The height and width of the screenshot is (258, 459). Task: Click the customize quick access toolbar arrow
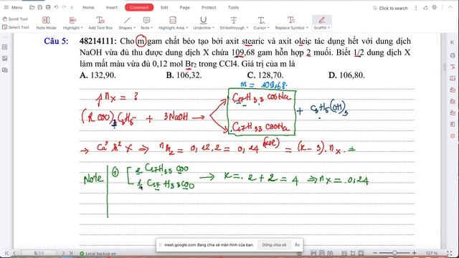(72, 7)
